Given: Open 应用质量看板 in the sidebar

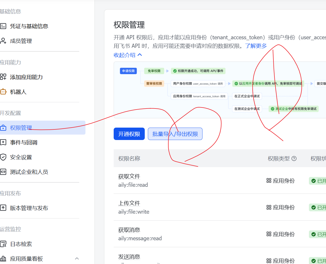Looking at the screenshot, I should click(26, 259).
